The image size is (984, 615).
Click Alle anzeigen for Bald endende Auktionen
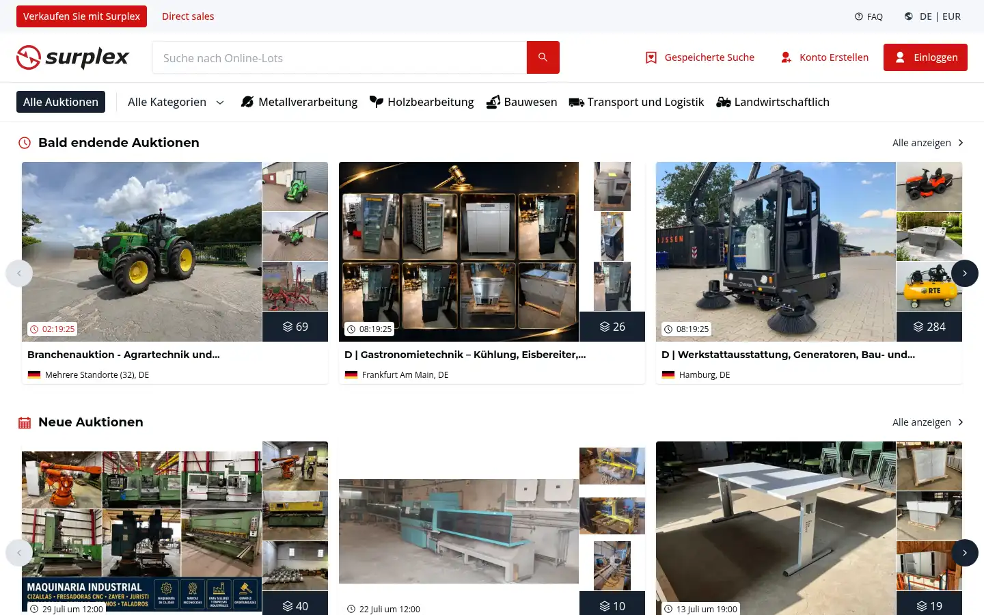pos(928,143)
